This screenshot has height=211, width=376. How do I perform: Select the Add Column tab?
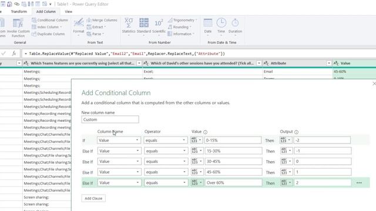tap(46, 12)
